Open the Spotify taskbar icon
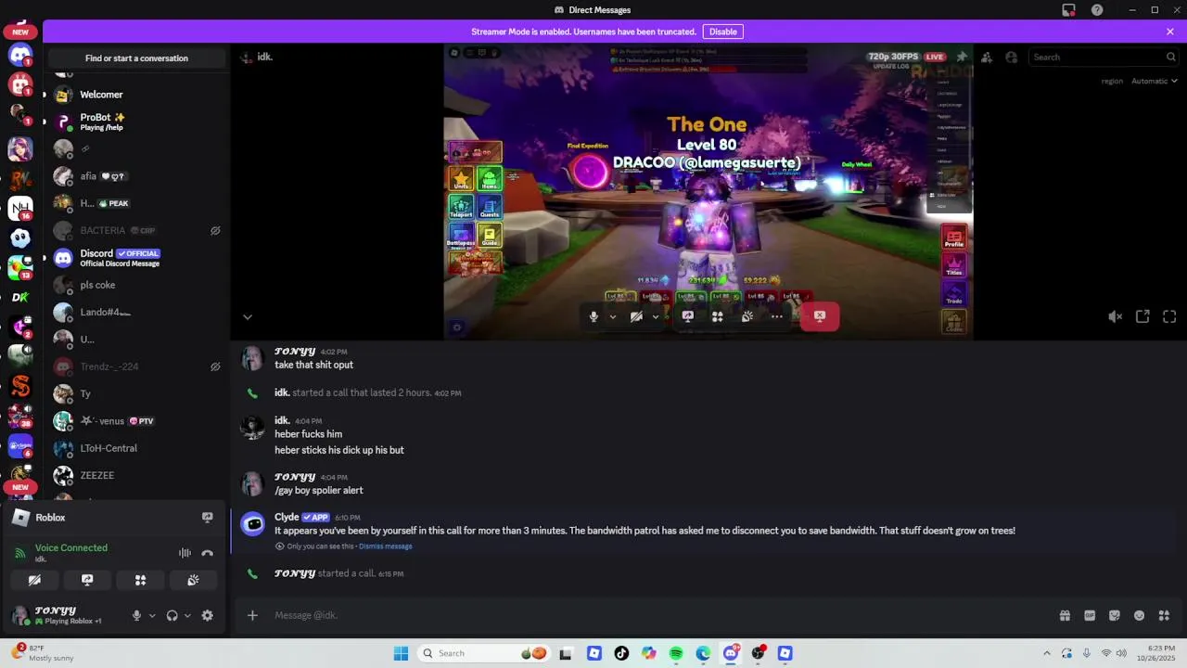The image size is (1187, 668). 676,653
